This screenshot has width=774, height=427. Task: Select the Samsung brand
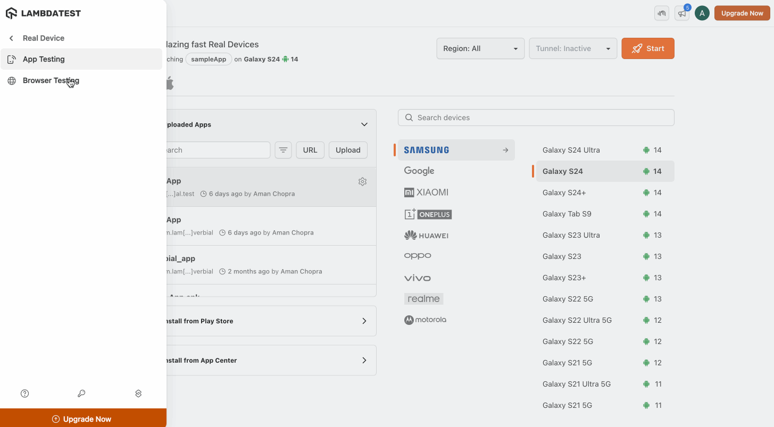pos(456,150)
